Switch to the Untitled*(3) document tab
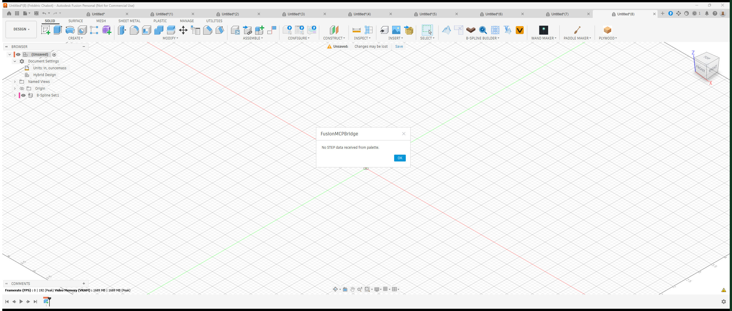Image resolution: width=732 pixels, height=311 pixels. 296,14
